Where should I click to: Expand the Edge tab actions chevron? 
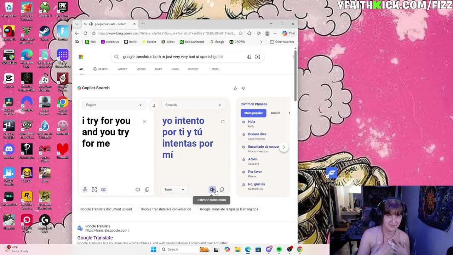pyautogui.click(x=77, y=24)
